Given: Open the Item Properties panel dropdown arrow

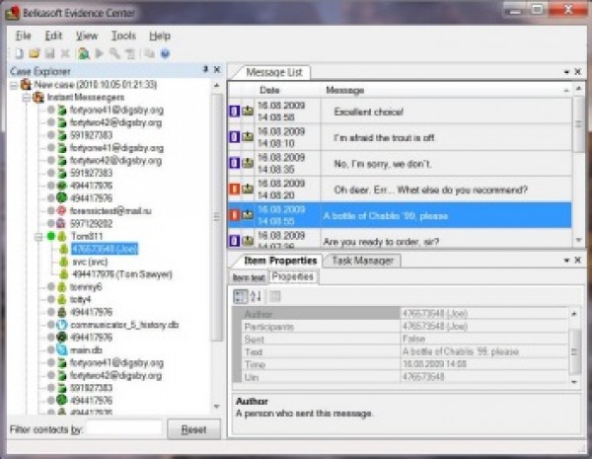Looking at the screenshot, I should tap(566, 261).
